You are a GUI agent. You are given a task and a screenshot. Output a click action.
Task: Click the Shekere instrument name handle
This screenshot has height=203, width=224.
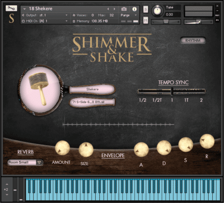click(x=92, y=89)
